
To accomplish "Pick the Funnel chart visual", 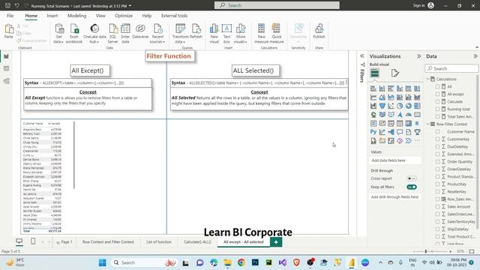I will pyautogui.click(x=382, y=106).
